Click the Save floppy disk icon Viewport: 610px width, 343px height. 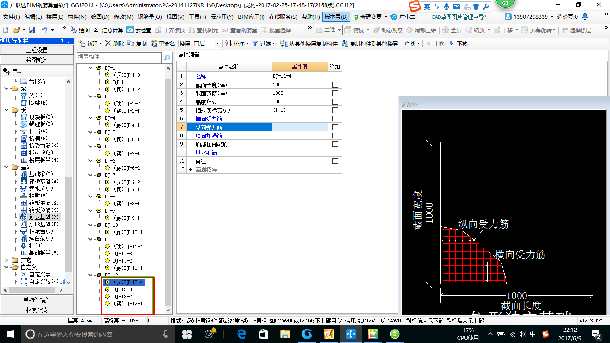[x=32, y=30]
